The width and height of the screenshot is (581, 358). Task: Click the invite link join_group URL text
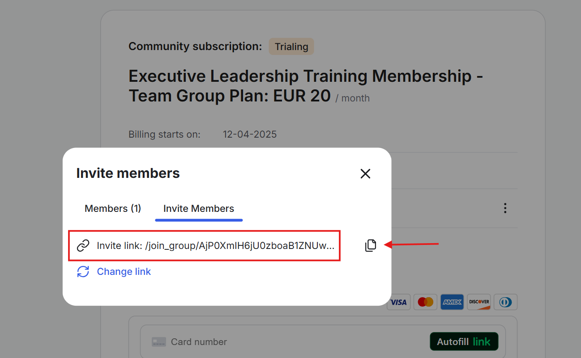pos(239,245)
